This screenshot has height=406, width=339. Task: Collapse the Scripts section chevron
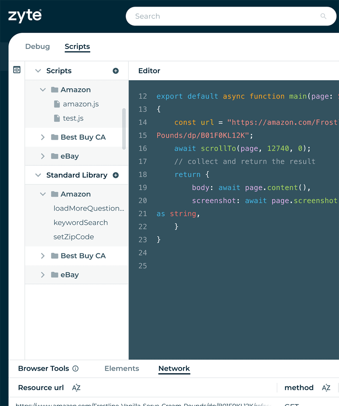38,71
